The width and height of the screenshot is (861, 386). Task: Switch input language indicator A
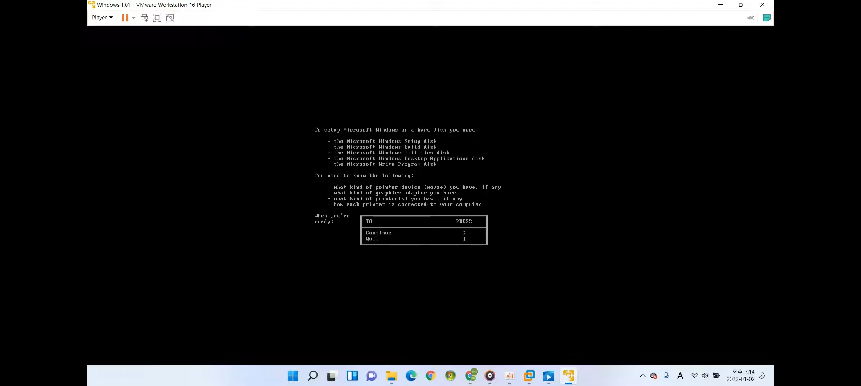[x=680, y=376]
